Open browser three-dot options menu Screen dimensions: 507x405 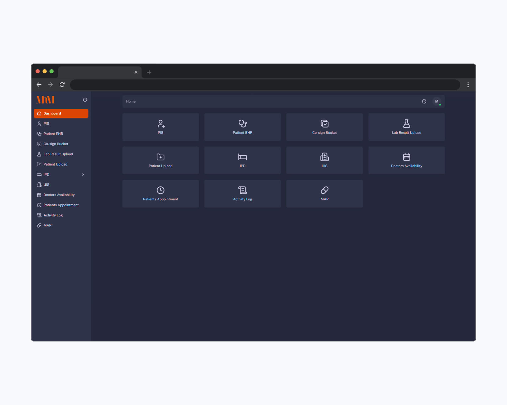pyautogui.click(x=468, y=85)
